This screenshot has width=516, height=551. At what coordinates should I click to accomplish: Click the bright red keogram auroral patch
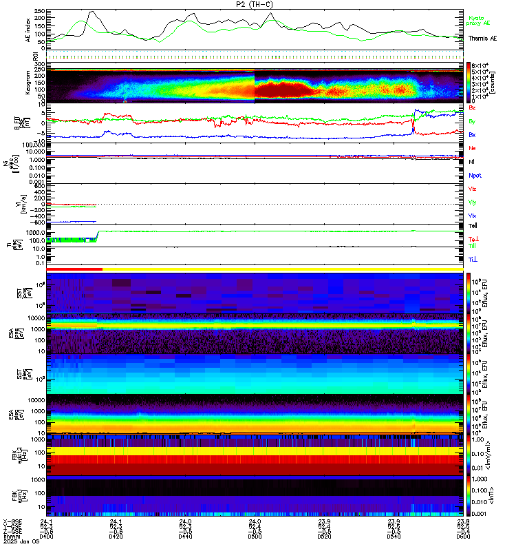tap(283, 89)
